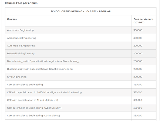Click the "Courses Fees per annum" heading
The image size is (162, 121).
(x=21, y=3)
